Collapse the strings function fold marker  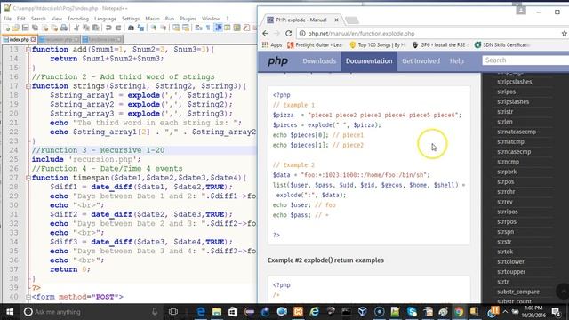tap(28, 86)
